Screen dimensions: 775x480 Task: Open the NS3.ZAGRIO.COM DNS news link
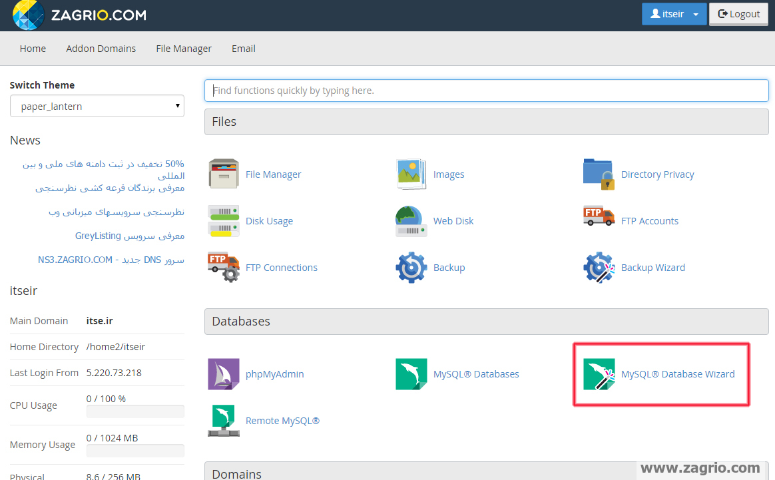pos(111,260)
